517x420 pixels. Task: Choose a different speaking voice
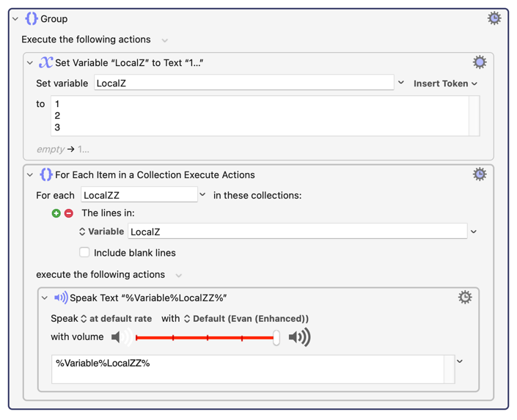point(246,319)
